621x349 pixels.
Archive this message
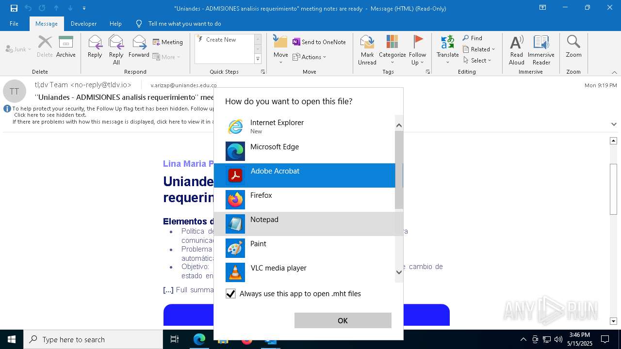66,47
